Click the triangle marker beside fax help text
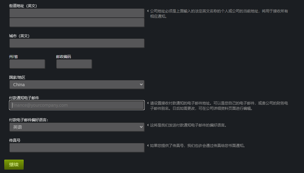The image size is (304, 173). pos(148,145)
